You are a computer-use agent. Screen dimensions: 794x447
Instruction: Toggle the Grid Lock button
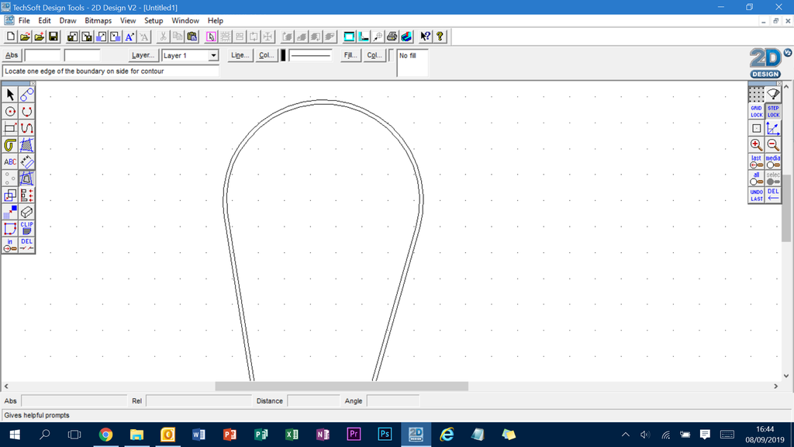(x=756, y=111)
